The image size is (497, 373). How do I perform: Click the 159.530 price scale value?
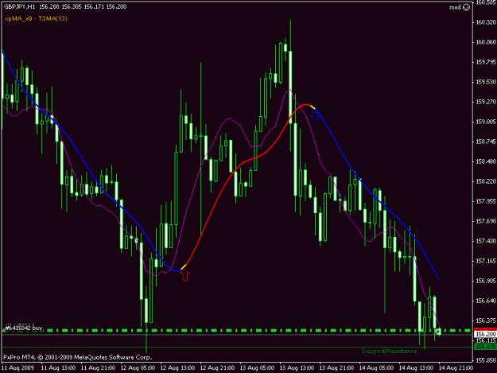click(x=486, y=82)
